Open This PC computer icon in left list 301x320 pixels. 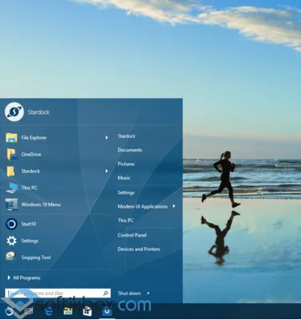[12, 188]
